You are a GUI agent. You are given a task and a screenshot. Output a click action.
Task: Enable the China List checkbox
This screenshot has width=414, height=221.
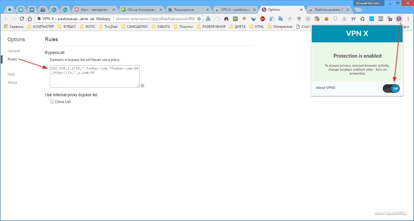(x=52, y=102)
